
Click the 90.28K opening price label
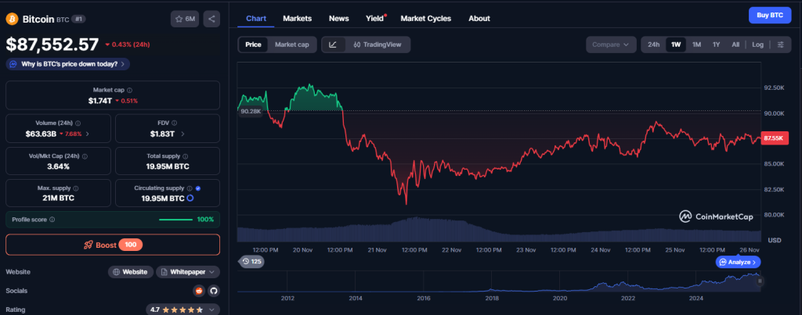point(251,111)
